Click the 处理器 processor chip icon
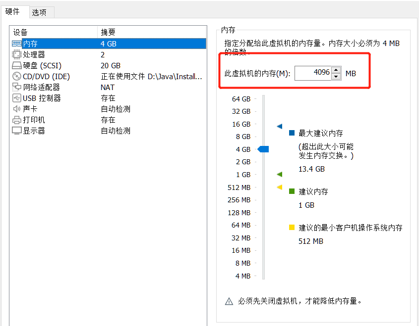419x326 pixels. pos(16,54)
